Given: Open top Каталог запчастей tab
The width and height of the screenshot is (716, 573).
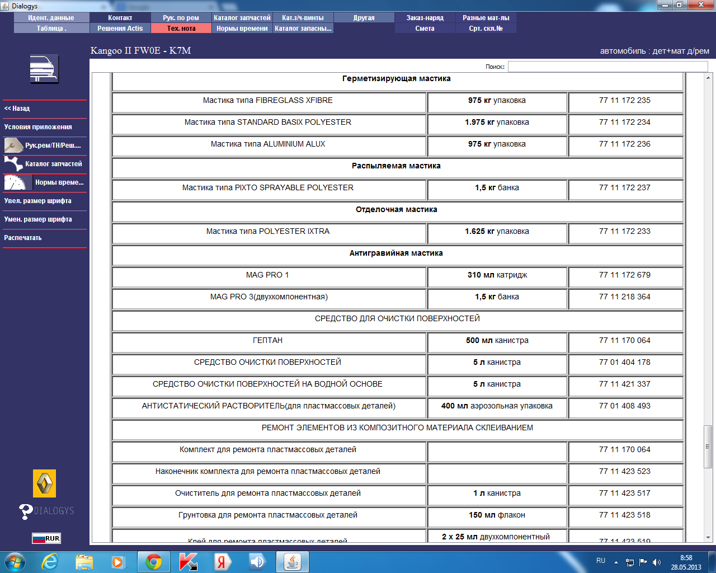Looking at the screenshot, I should coord(242,18).
